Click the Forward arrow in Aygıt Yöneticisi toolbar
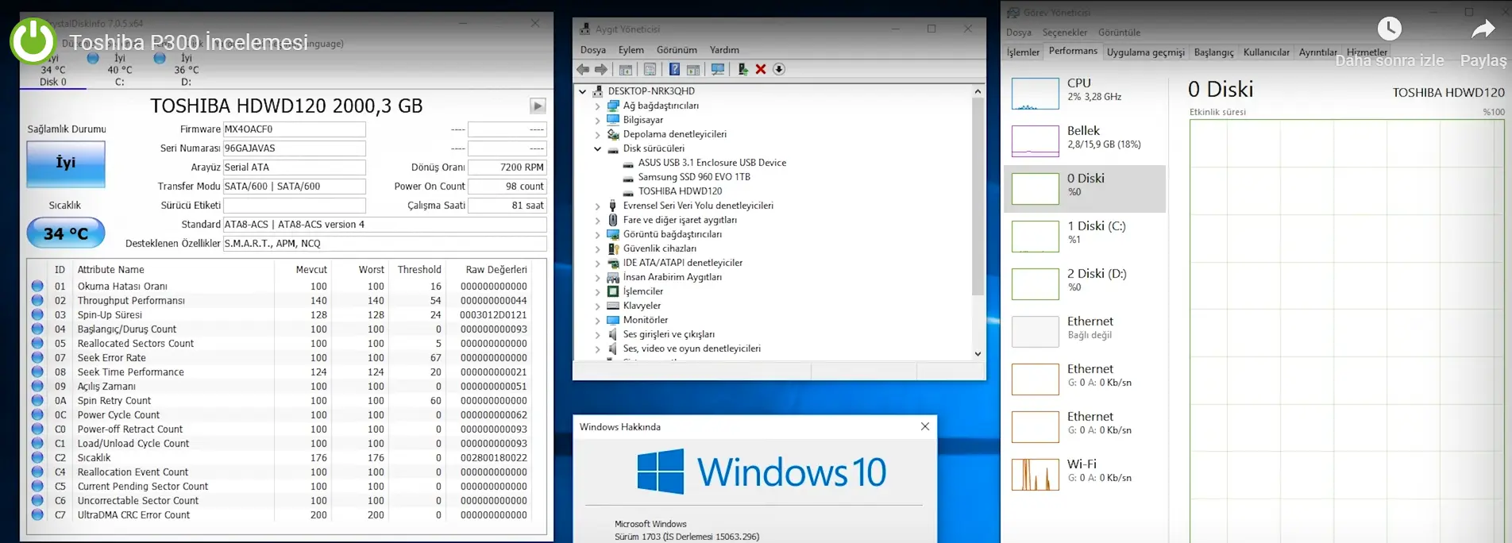This screenshot has height=543, width=1512. click(601, 69)
